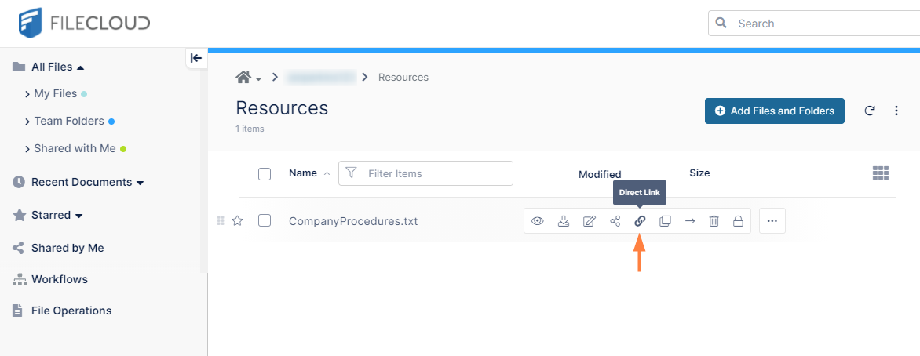Share CompanyProcedures.txt using the share icon
Screen dimensions: 920x356
tap(615, 221)
